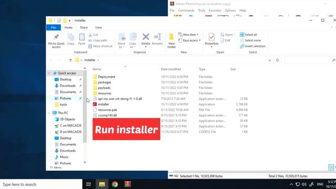The width and height of the screenshot is (336, 189).
Task: Open C on MACA526 drive
Action: click(70, 125)
